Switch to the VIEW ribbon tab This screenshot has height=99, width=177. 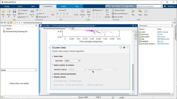click(77, 6)
